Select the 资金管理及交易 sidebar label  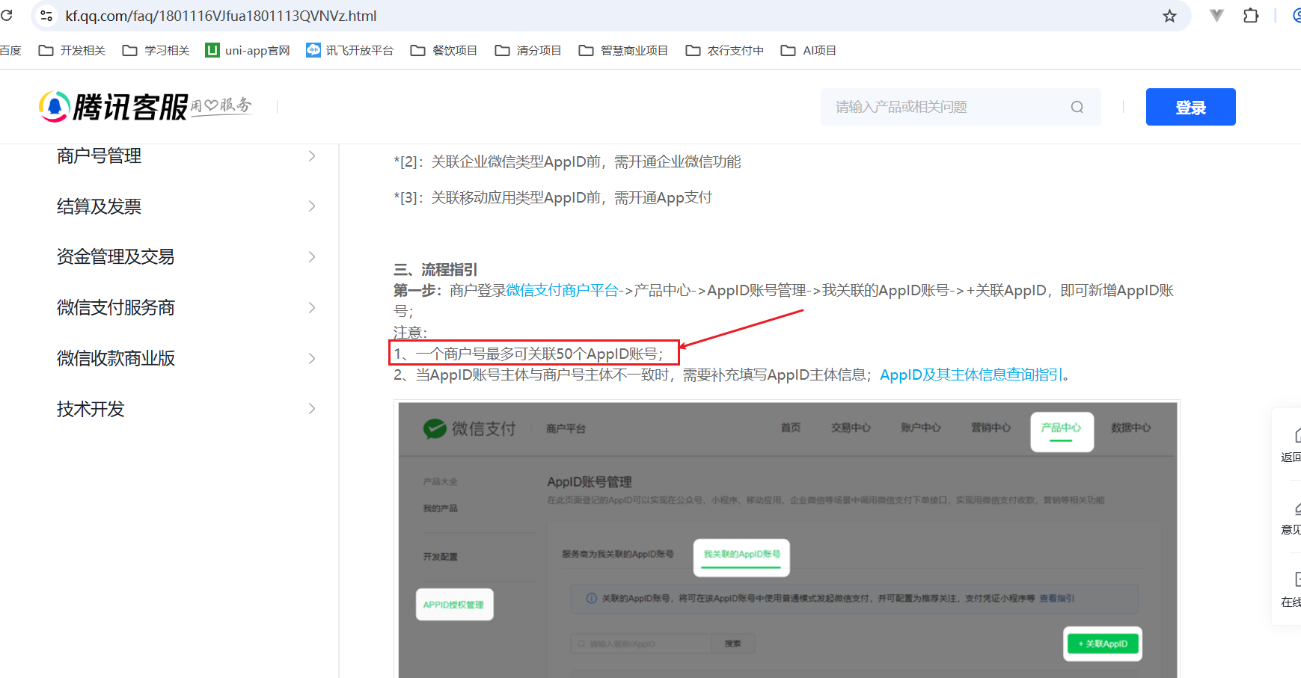click(x=115, y=257)
